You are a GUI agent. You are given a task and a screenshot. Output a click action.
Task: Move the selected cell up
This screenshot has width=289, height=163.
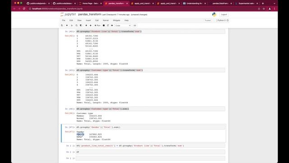tap(86, 25)
